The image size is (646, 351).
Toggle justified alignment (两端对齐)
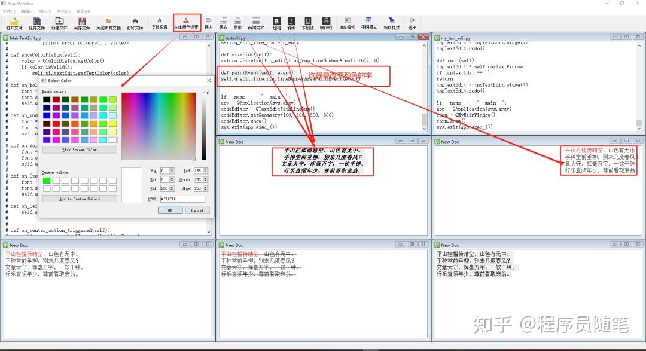[256, 23]
